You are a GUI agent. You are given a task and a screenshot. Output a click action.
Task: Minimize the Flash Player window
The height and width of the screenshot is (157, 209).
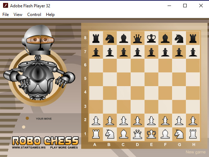tap(169, 6)
